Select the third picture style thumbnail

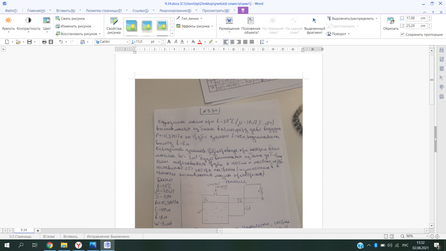point(162,26)
